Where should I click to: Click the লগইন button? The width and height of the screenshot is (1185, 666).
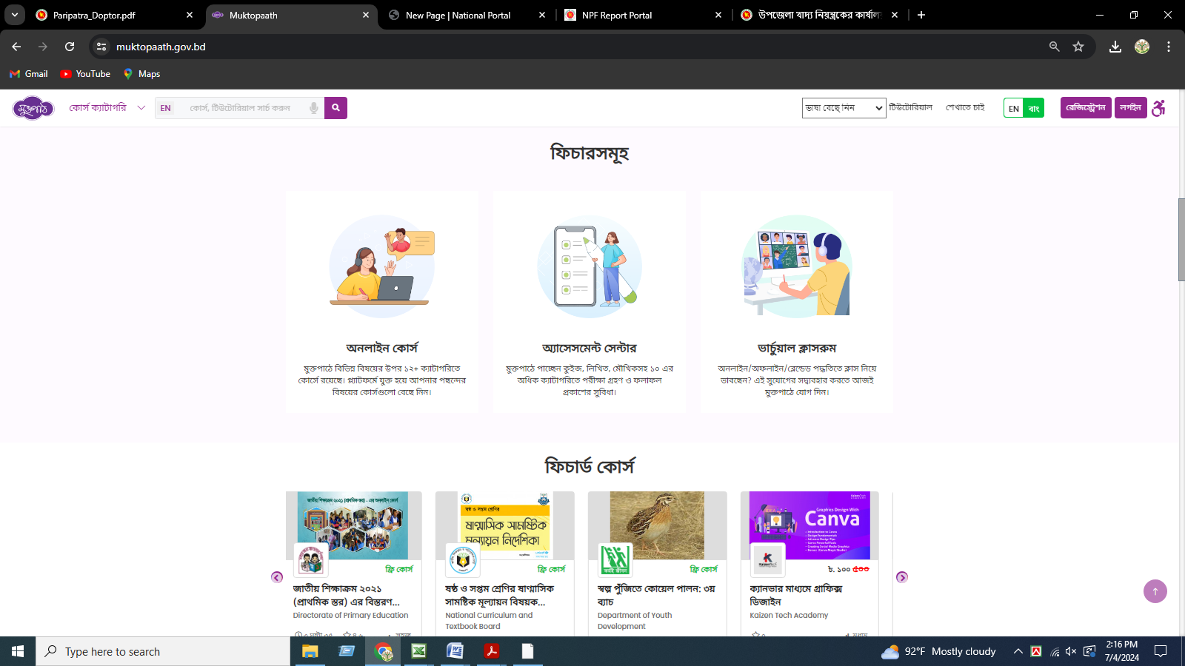point(1130,108)
